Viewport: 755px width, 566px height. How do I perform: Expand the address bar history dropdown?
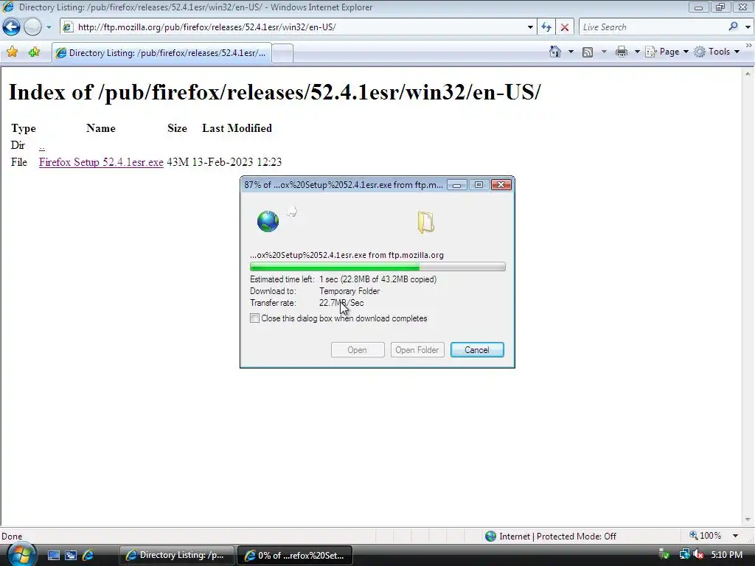(530, 27)
